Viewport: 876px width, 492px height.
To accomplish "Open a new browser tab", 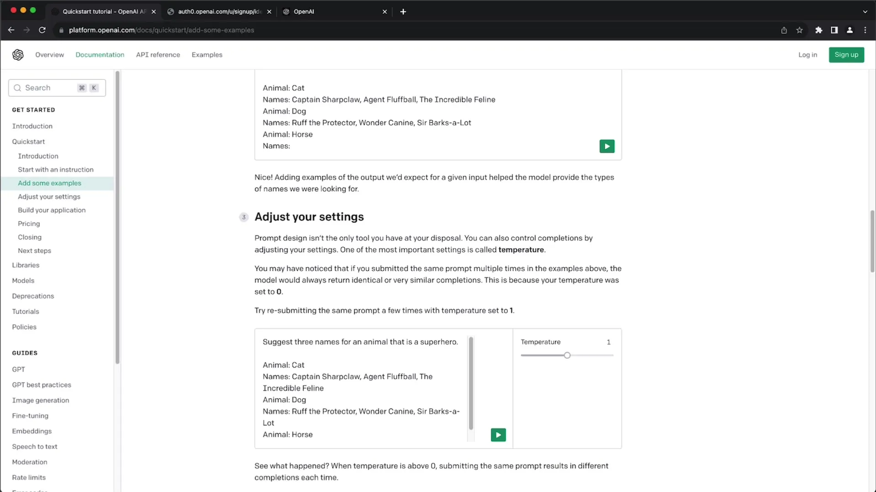I will click(x=403, y=12).
